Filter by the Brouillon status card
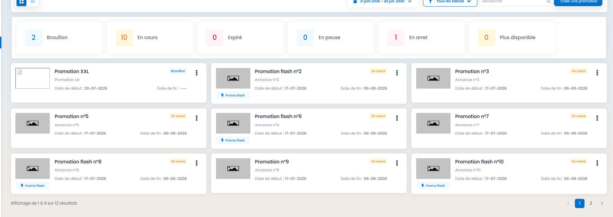The width and height of the screenshot is (613, 217). point(59,38)
